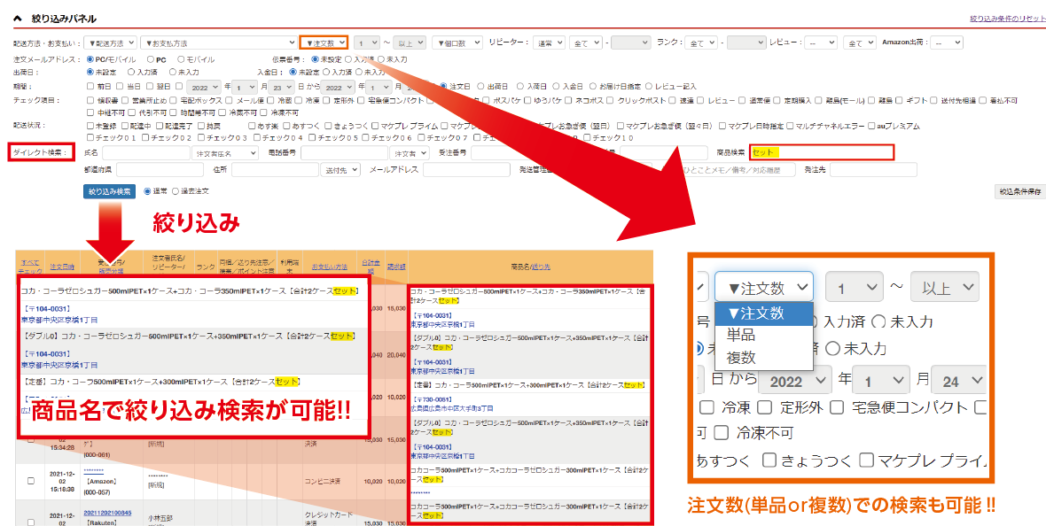Open the ▼個口数 dropdown
1046x526 pixels.
[457, 43]
